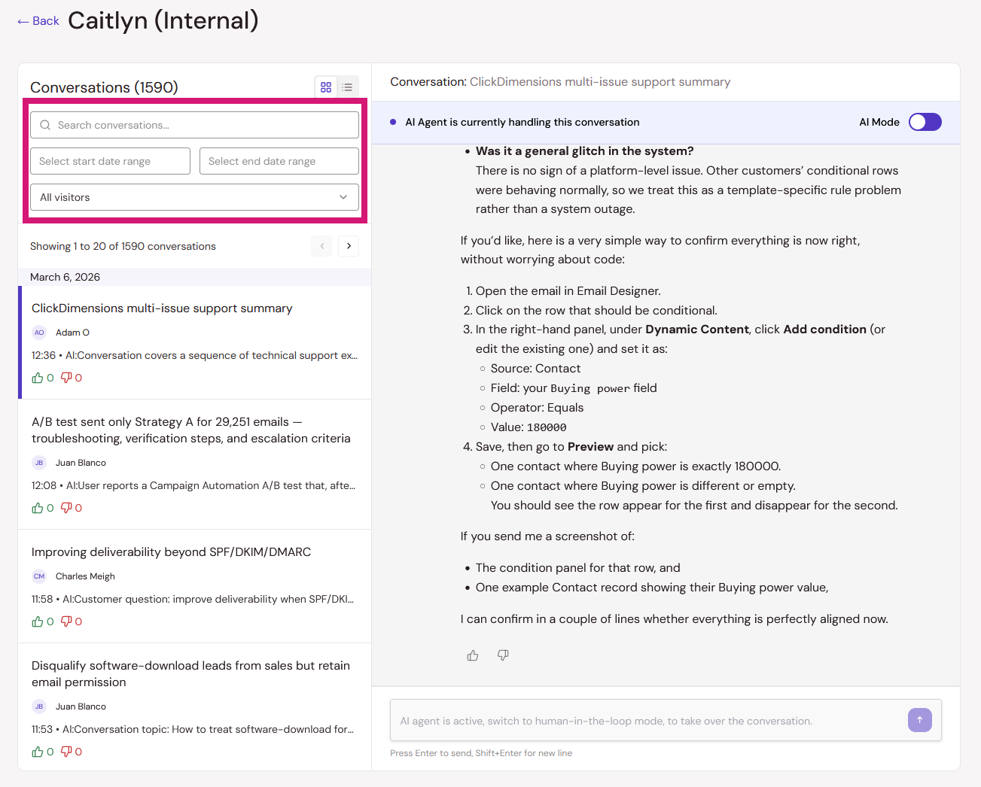Screen dimensions: 981x787
Task: Go back using the Back link
Action: click(x=38, y=21)
